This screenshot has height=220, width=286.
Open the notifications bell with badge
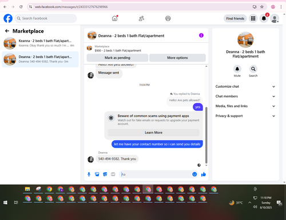[x=264, y=18]
